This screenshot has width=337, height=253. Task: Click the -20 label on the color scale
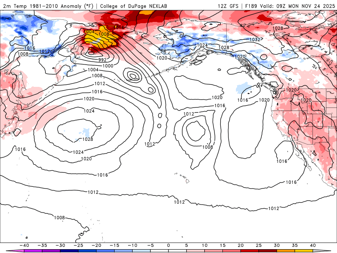pos(96,245)
